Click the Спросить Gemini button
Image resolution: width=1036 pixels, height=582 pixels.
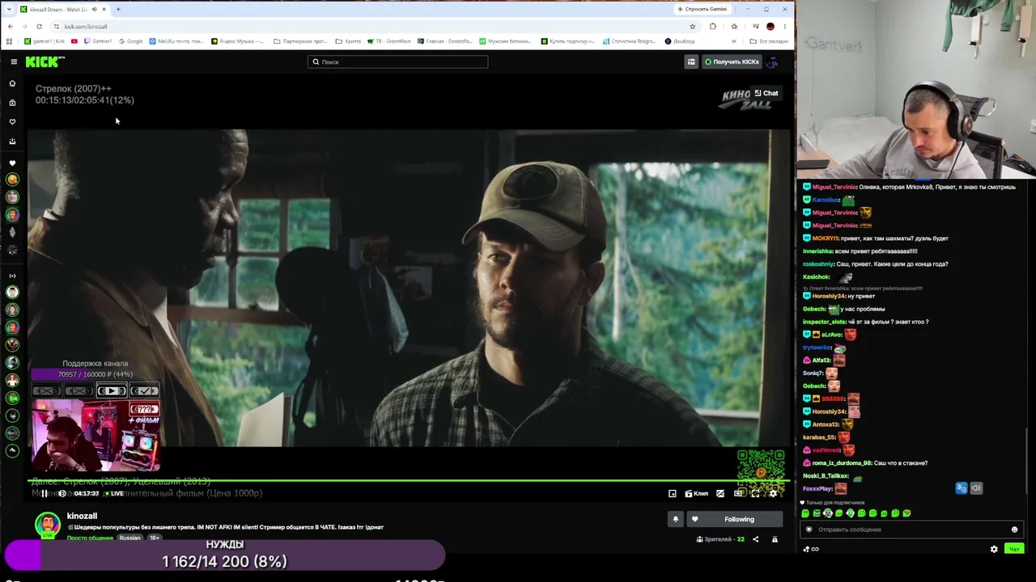[x=702, y=9]
